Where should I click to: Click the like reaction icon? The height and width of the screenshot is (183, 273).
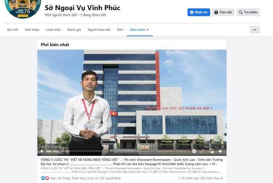[43, 178]
